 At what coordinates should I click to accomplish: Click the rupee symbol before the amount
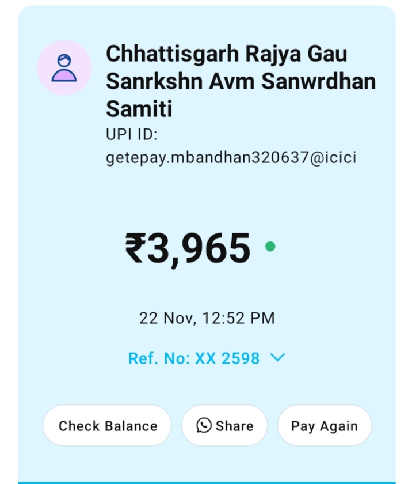click(135, 248)
